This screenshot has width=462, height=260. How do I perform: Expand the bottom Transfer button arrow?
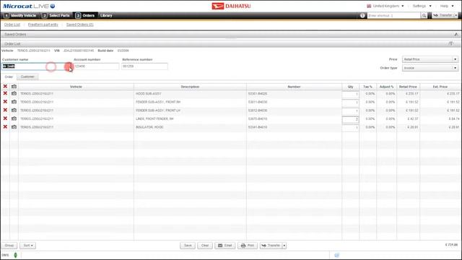(x=284, y=246)
